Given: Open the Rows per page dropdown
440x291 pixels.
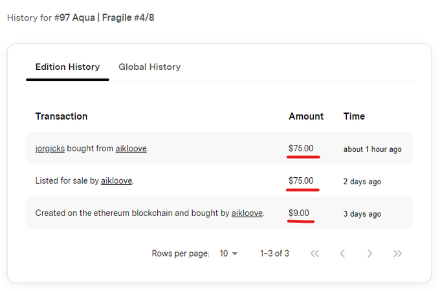Looking at the screenshot, I should point(228,253).
